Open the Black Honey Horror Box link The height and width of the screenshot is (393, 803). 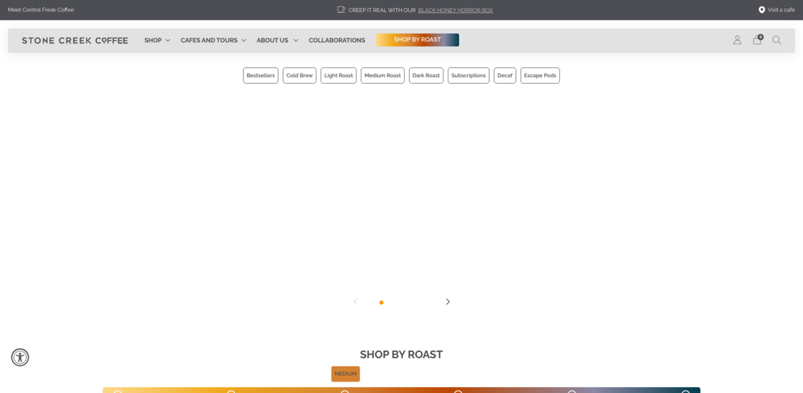coord(455,10)
